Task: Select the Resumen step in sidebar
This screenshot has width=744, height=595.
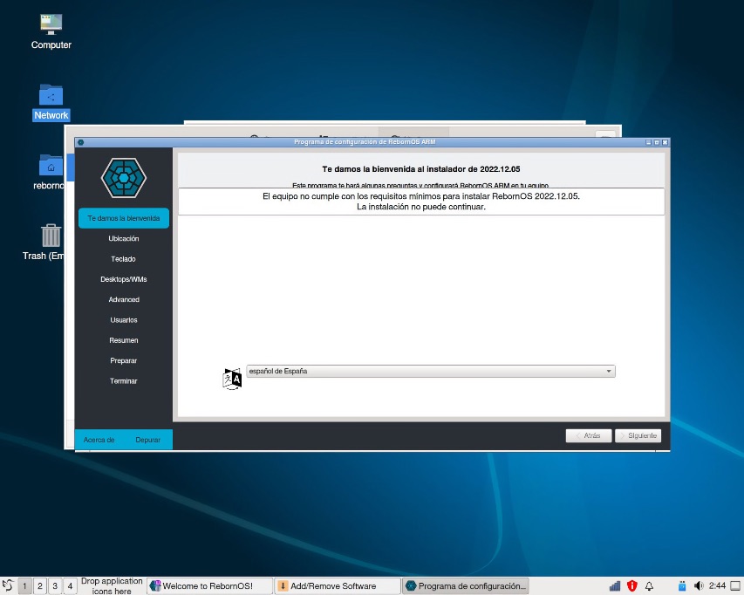Action: click(123, 340)
